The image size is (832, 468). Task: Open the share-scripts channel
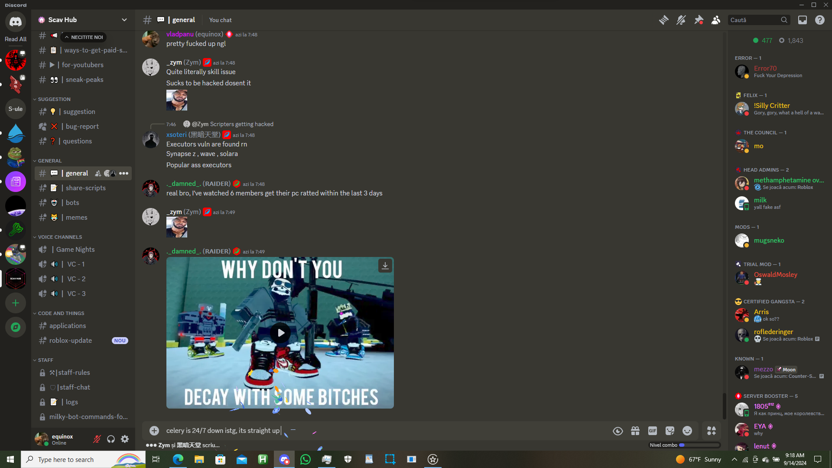[x=85, y=188]
